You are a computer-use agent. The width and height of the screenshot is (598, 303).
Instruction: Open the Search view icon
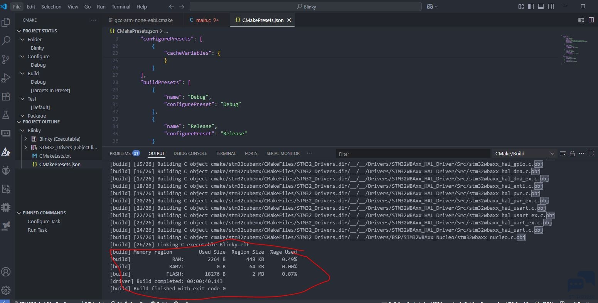coord(6,40)
